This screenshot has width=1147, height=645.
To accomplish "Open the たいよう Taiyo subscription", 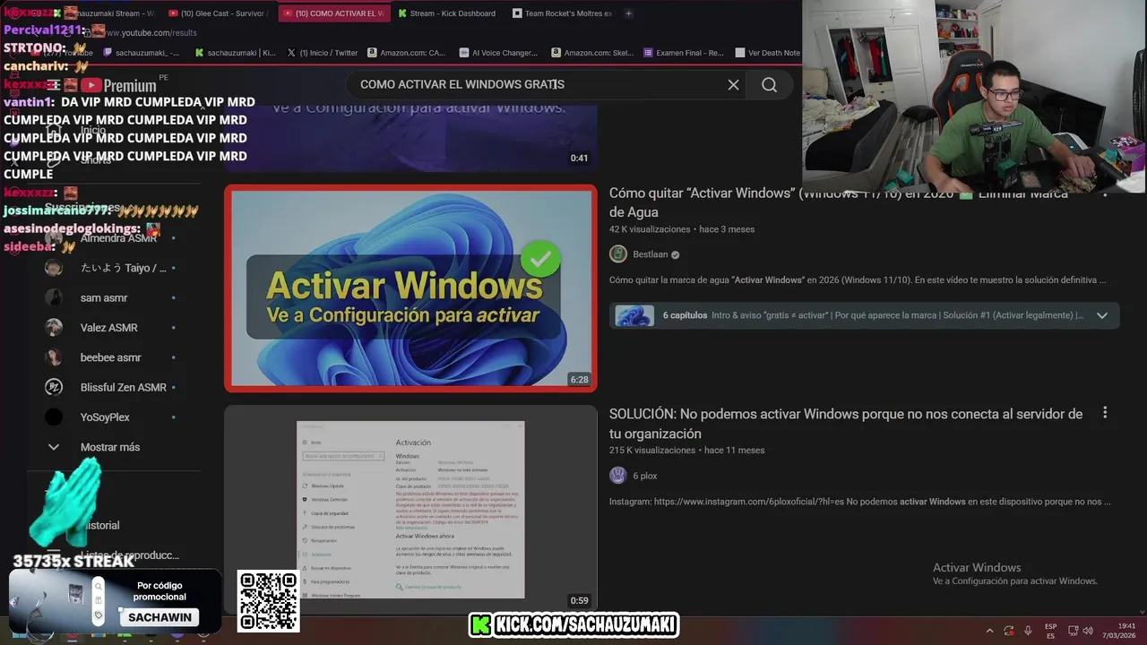I will (x=112, y=268).
